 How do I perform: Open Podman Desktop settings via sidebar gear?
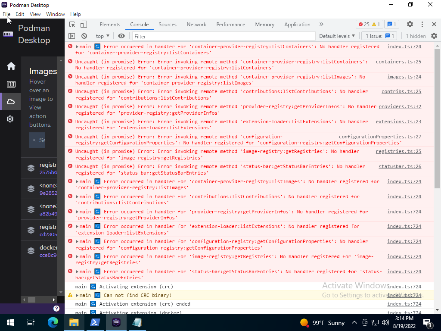click(x=11, y=119)
